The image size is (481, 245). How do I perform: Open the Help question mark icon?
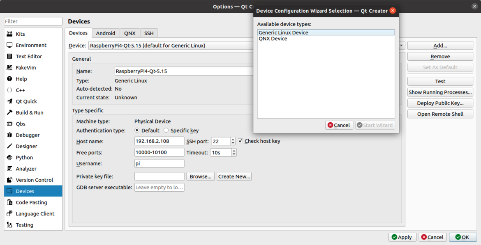9,79
